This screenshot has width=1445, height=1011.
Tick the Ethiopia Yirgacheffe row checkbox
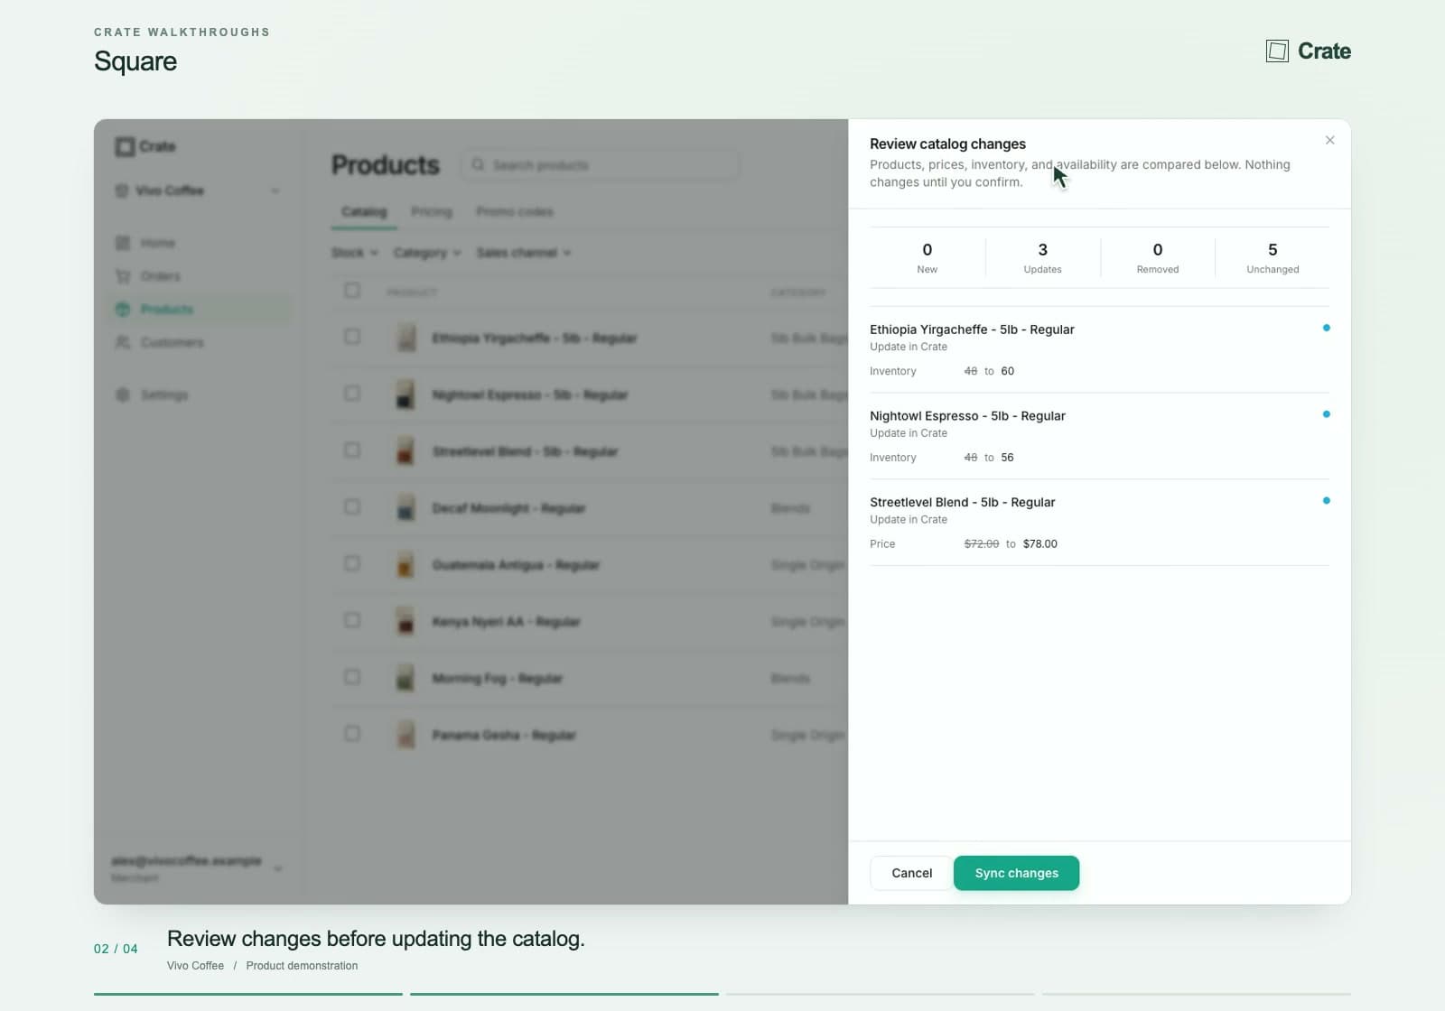(352, 337)
